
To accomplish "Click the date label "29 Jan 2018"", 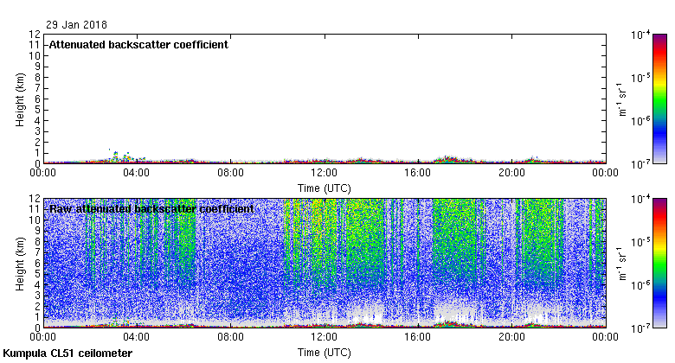I will coord(76,24).
